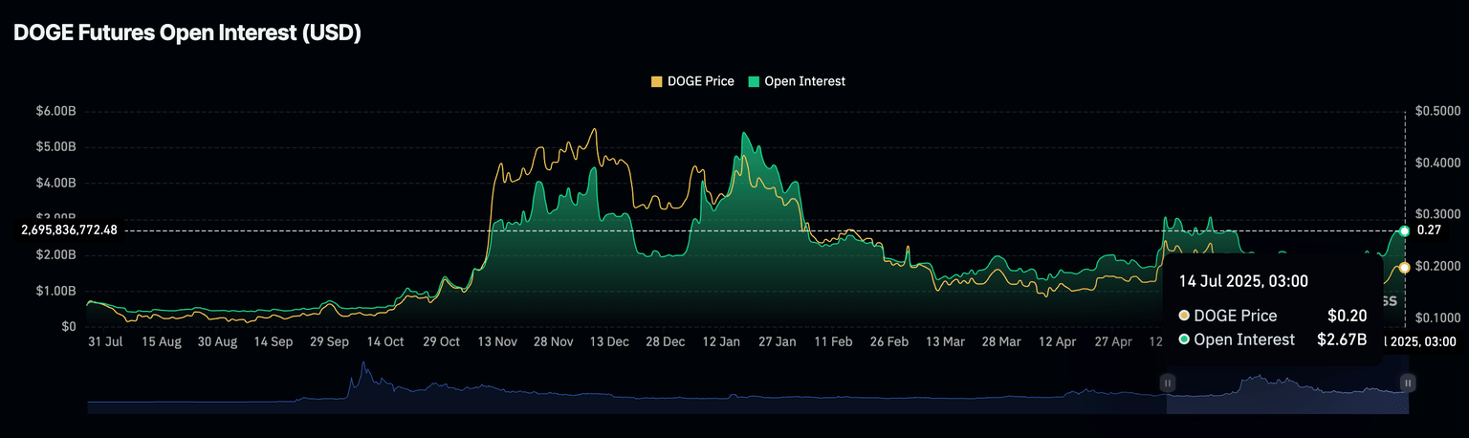Image resolution: width=1469 pixels, height=438 pixels.
Task: Click the left range slider handle
Action: pyautogui.click(x=1167, y=383)
